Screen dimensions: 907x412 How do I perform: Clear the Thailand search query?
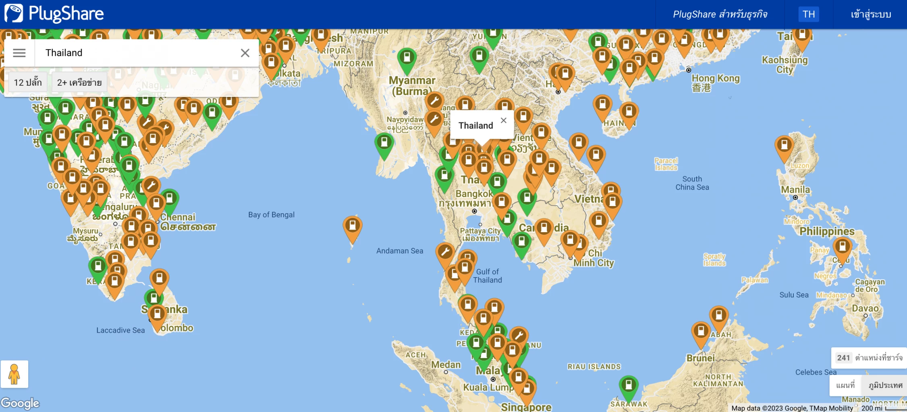(x=245, y=53)
